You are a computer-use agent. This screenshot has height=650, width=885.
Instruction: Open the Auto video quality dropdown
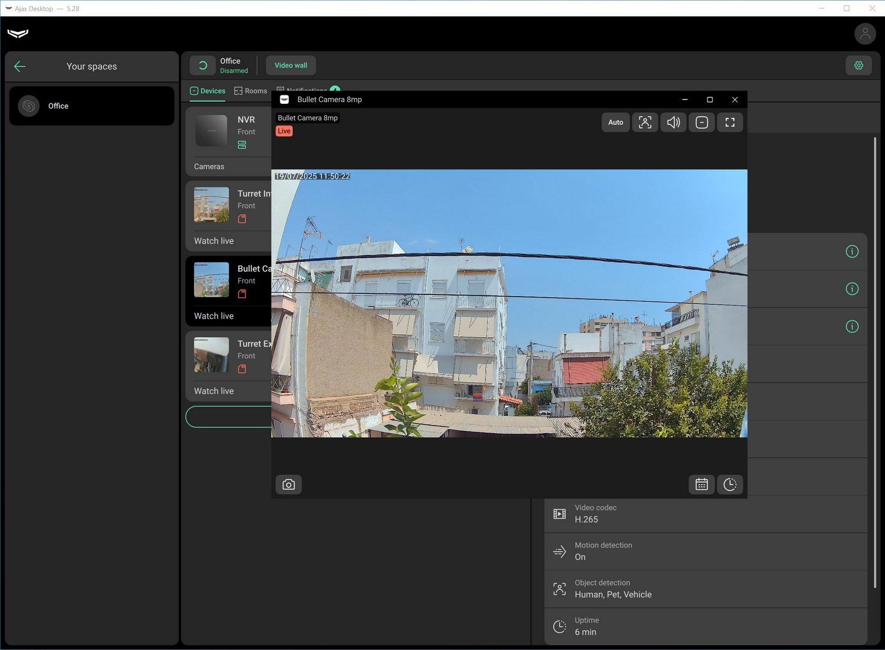[x=615, y=122]
